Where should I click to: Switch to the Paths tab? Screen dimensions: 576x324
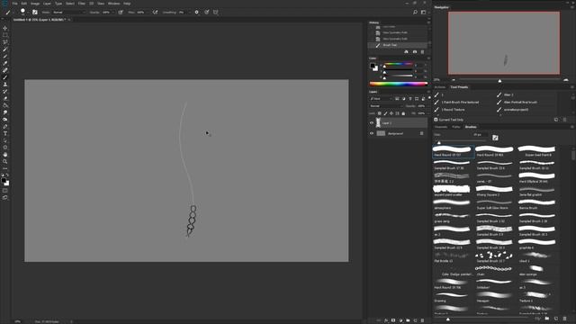456,127
